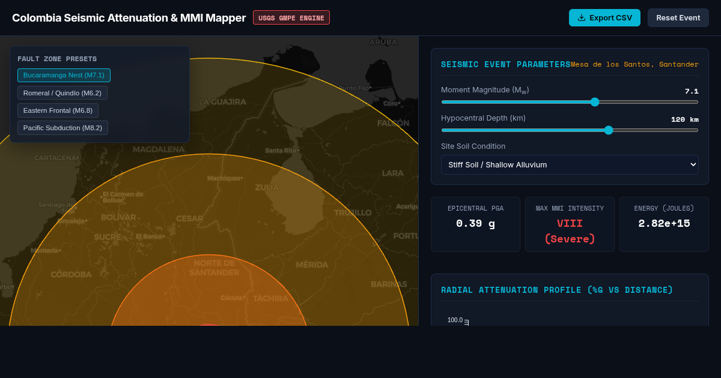The image size is (721, 378).
Task: Click the 7.1 magnitude readout
Action: [x=692, y=91]
